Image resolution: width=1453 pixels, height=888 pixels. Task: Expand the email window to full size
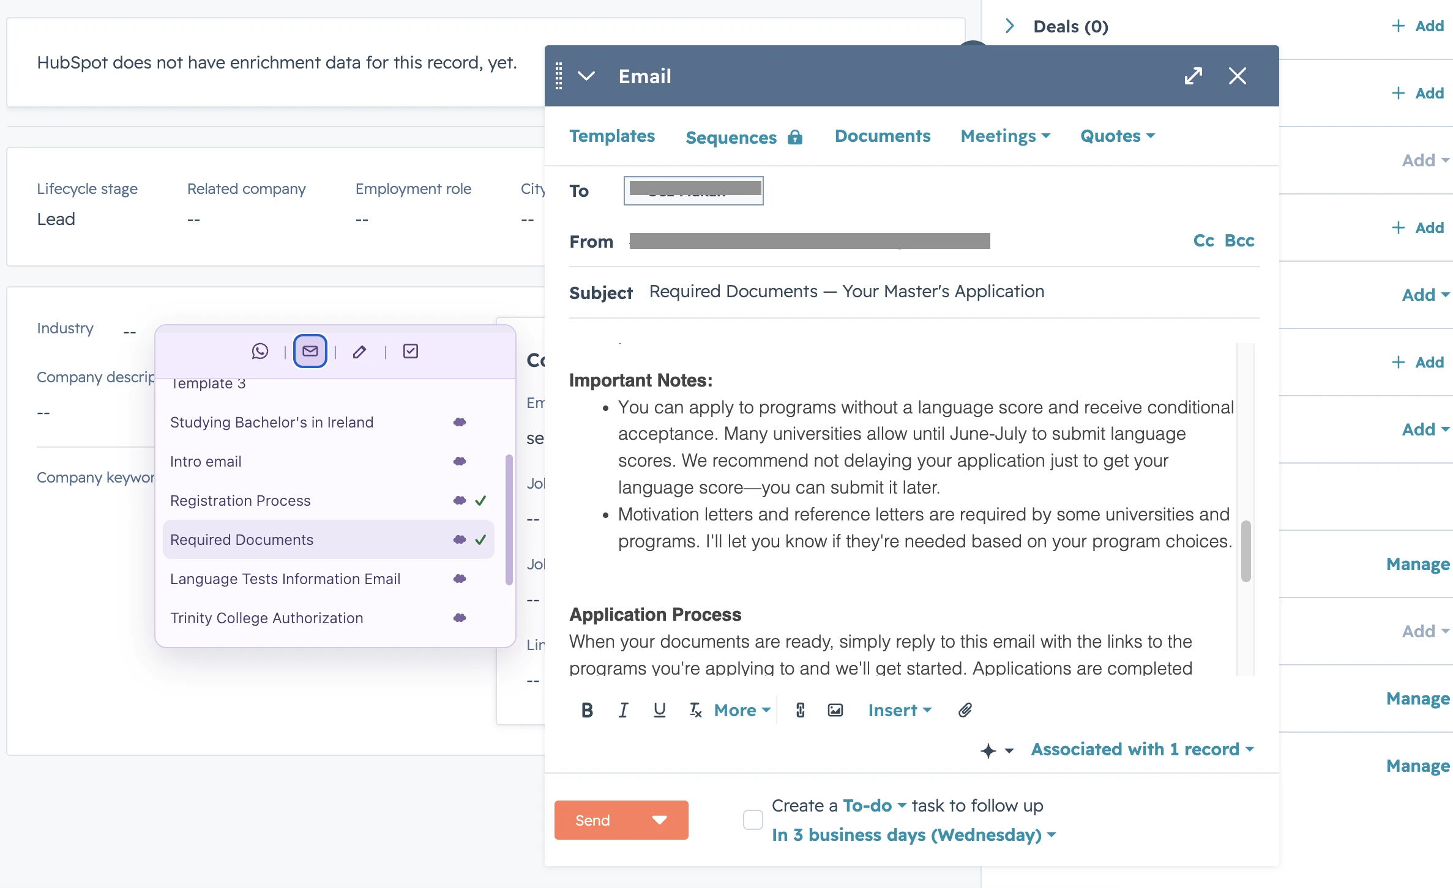1193,76
